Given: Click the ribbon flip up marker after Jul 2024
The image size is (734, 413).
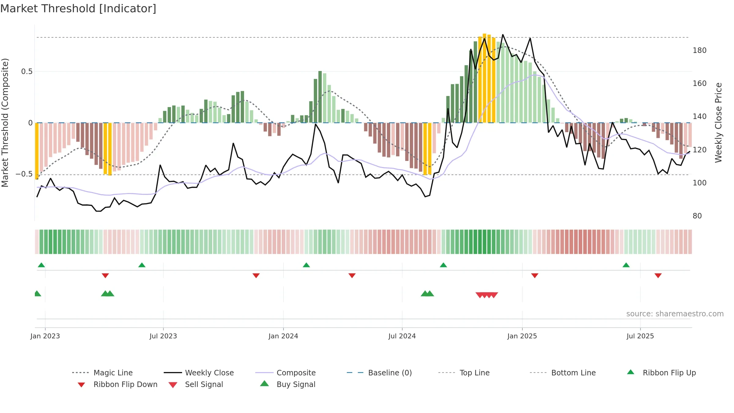Looking at the screenshot, I should [443, 265].
